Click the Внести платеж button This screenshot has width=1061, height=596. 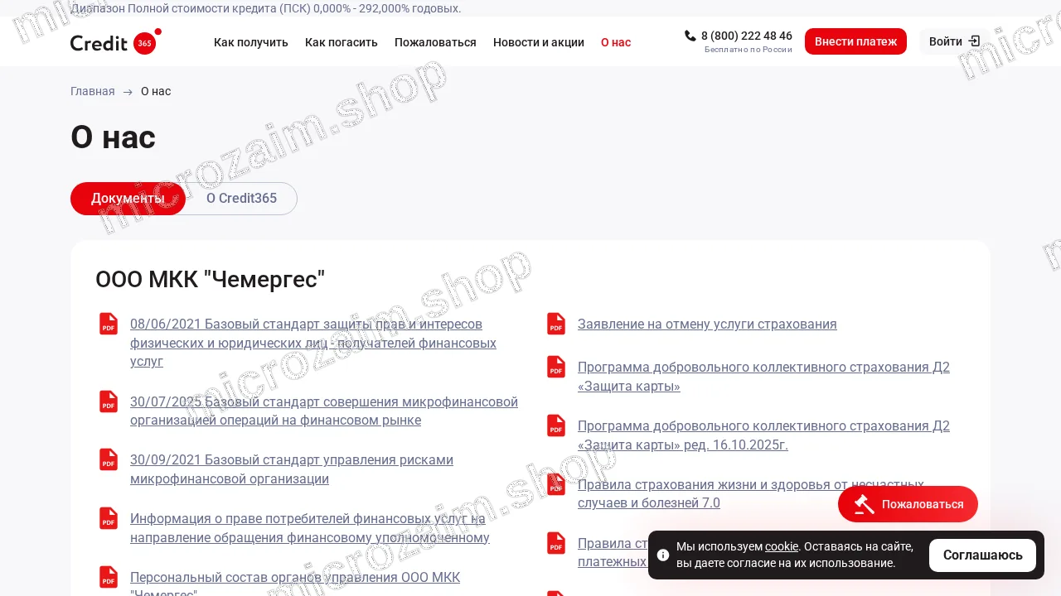coord(855,41)
